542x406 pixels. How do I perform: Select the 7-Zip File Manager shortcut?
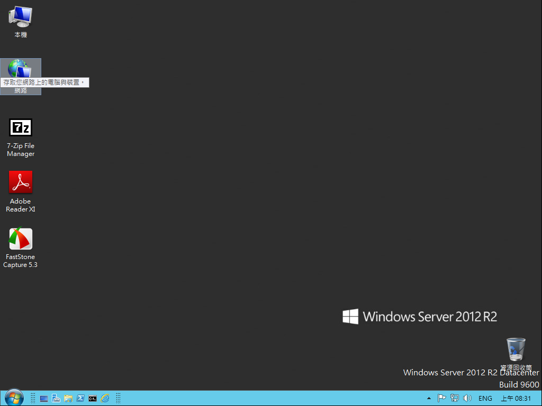(21, 138)
